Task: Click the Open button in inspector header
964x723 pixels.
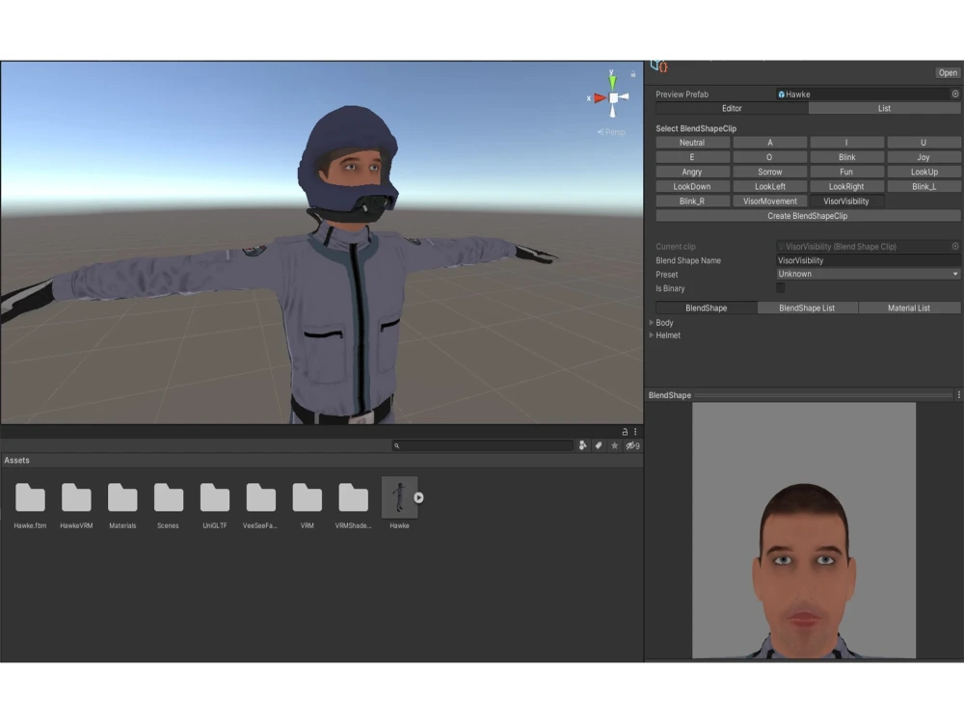Action: (948, 72)
